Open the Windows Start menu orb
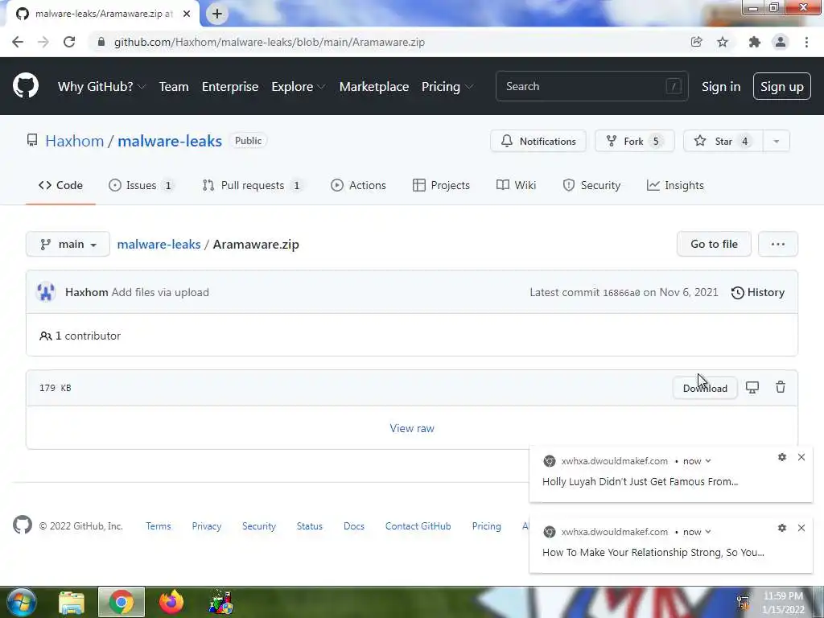Screen dimensions: 824x618 (21, 602)
